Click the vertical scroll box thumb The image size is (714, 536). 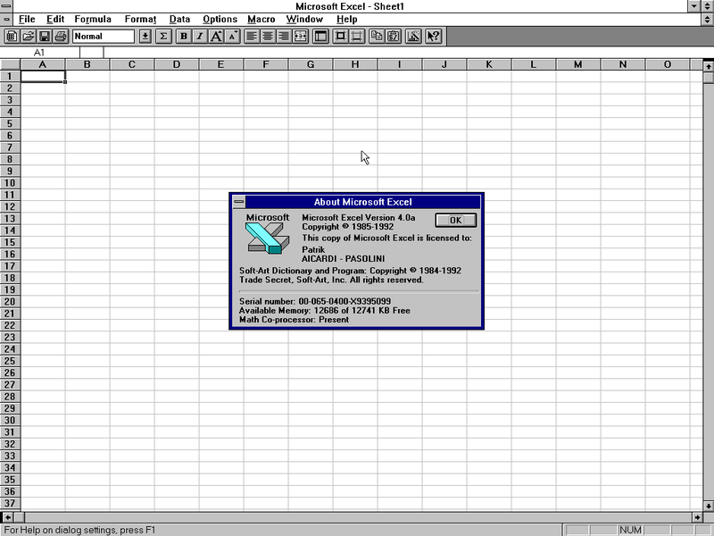tap(708, 78)
